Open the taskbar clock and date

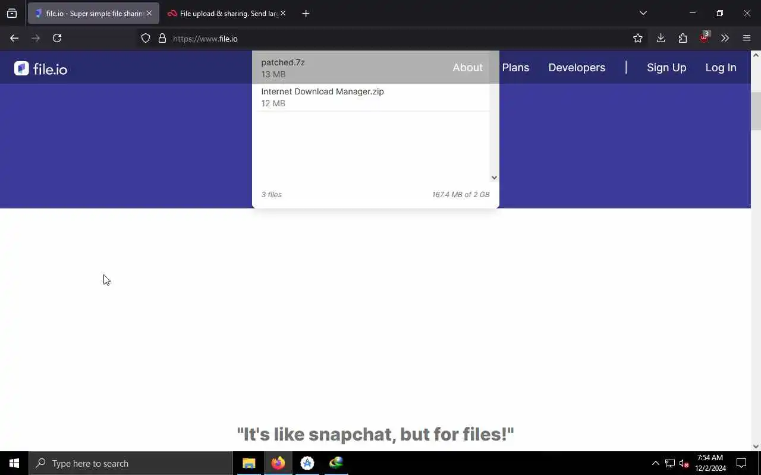[x=710, y=463]
